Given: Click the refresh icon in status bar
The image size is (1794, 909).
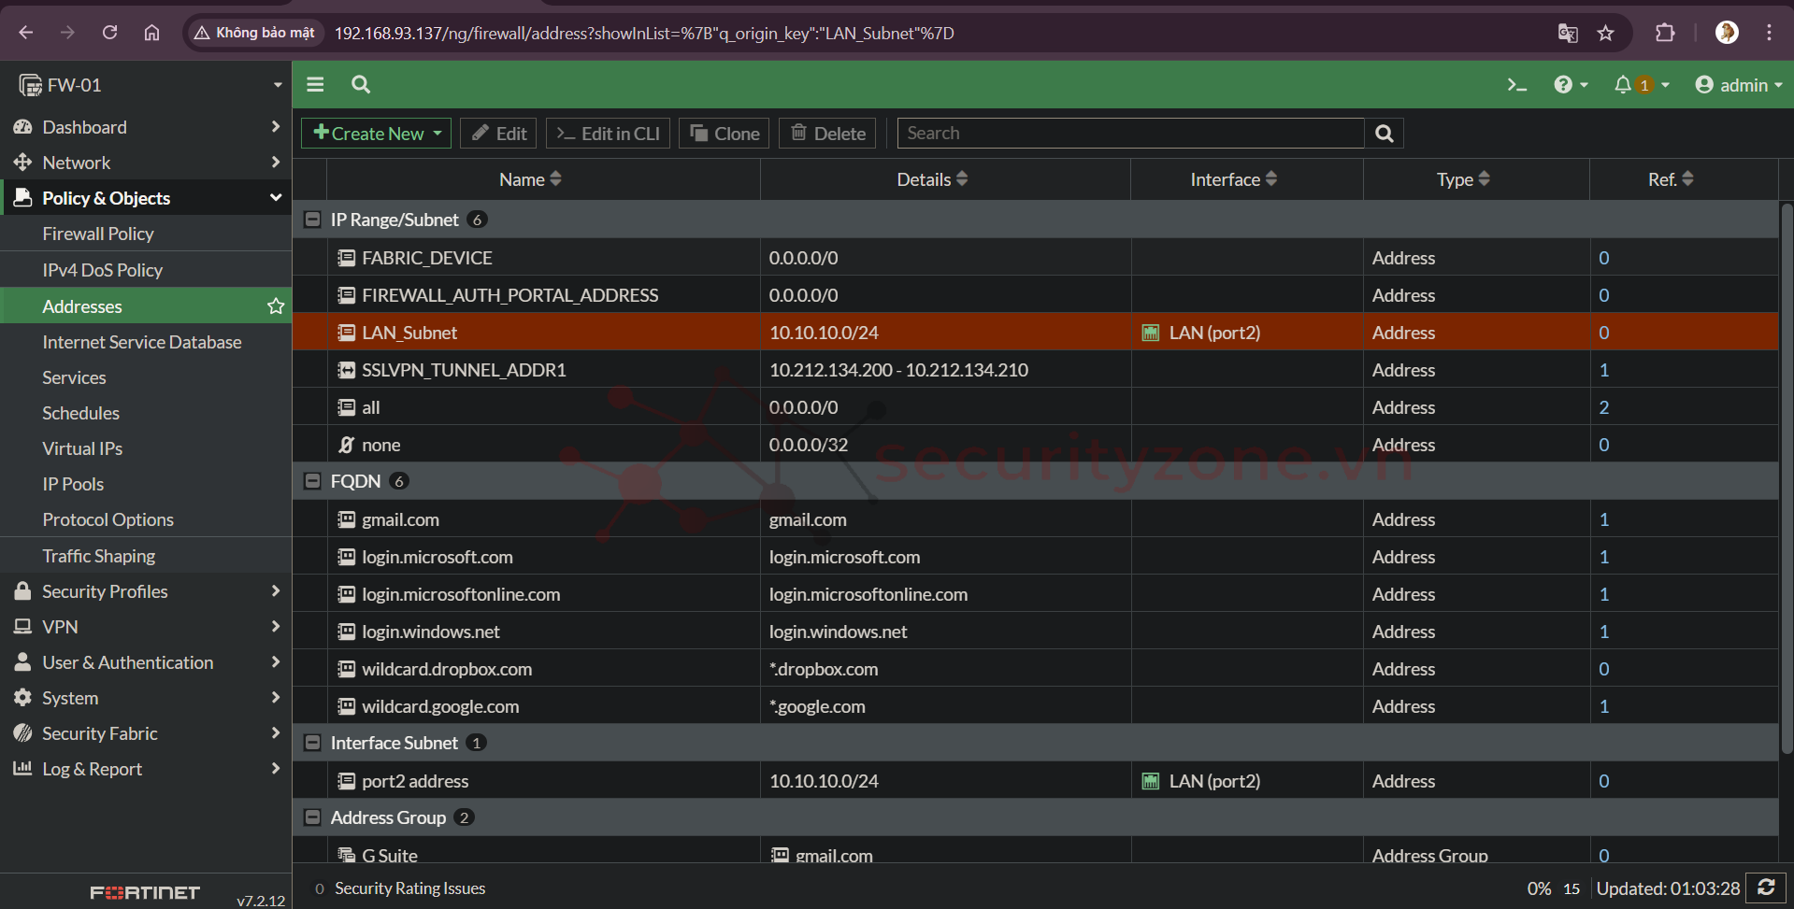Looking at the screenshot, I should tap(1766, 888).
